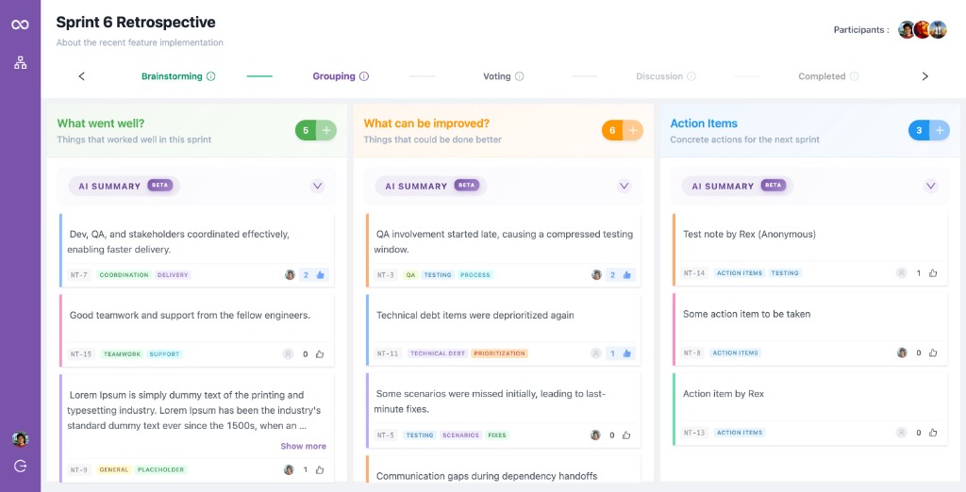Switch to the Brainstorming stage
The height and width of the screenshot is (492, 966).
(x=172, y=76)
